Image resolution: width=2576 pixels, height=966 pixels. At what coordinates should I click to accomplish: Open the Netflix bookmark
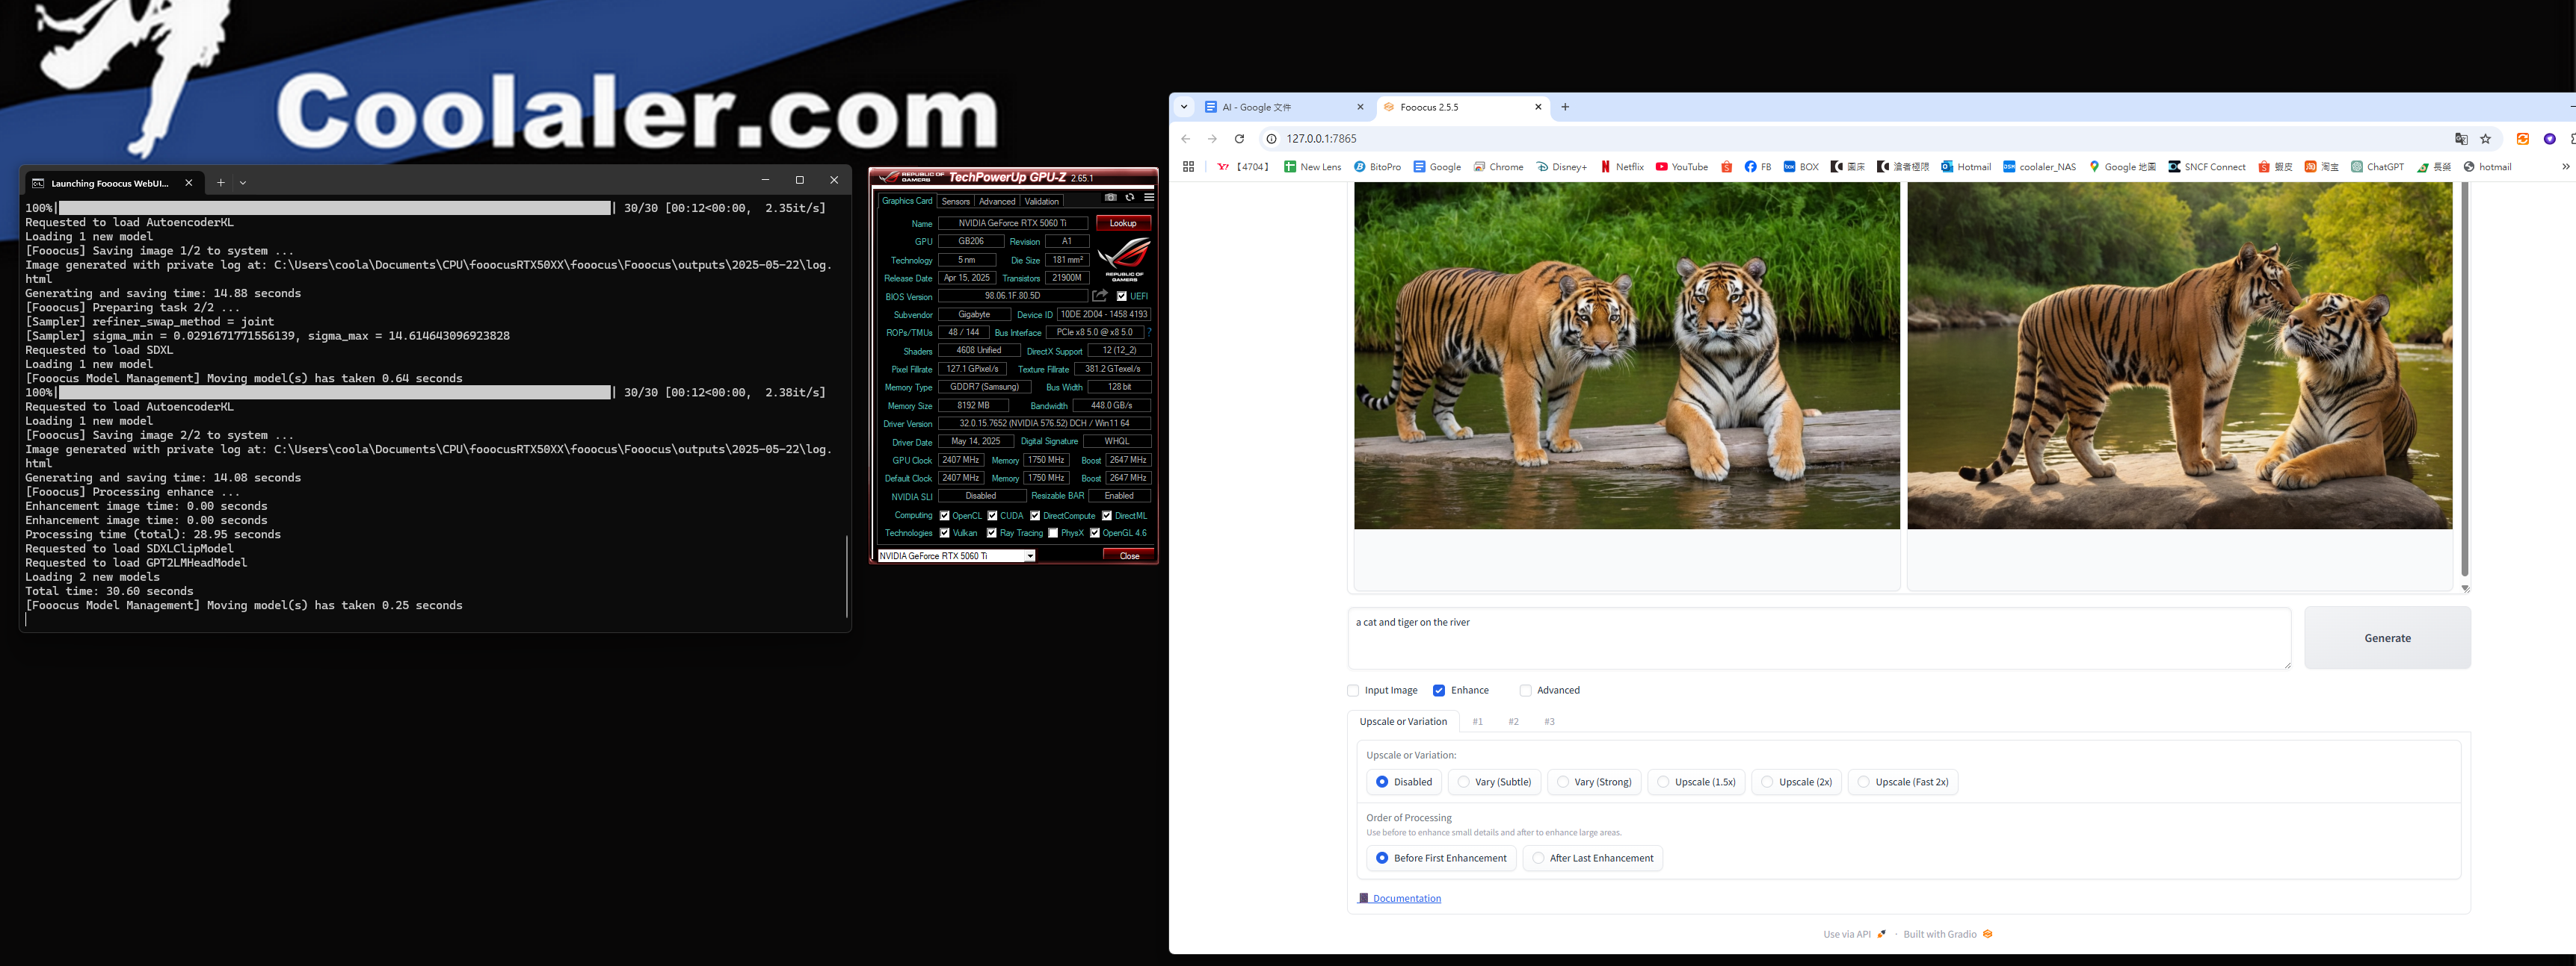point(1622,166)
